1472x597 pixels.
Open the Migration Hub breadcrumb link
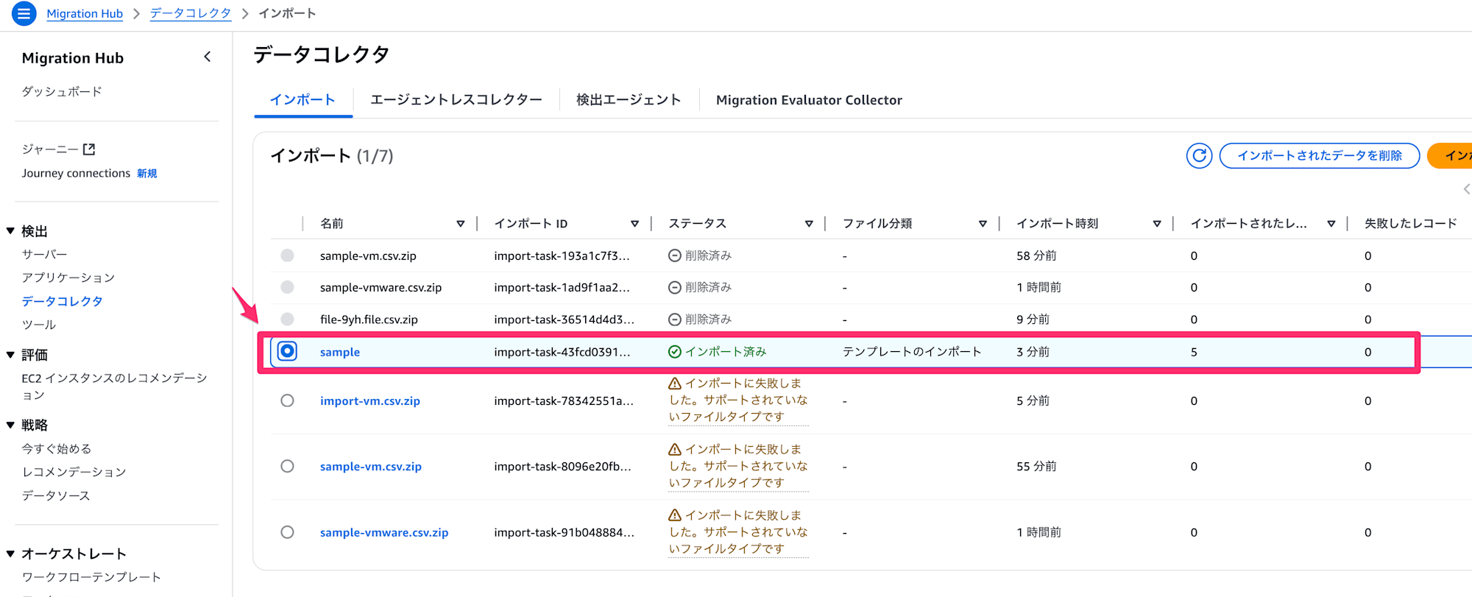click(x=85, y=13)
